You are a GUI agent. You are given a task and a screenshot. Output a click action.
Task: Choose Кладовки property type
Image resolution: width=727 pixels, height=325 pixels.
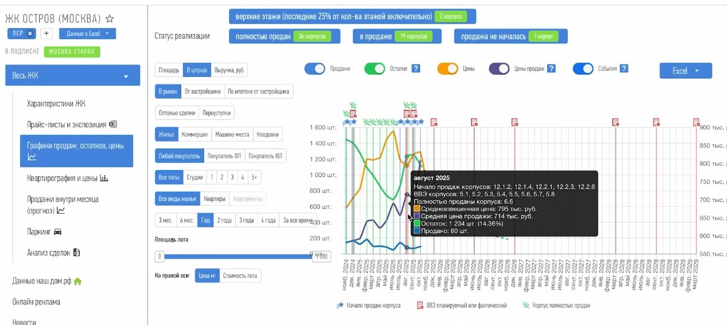268,134
